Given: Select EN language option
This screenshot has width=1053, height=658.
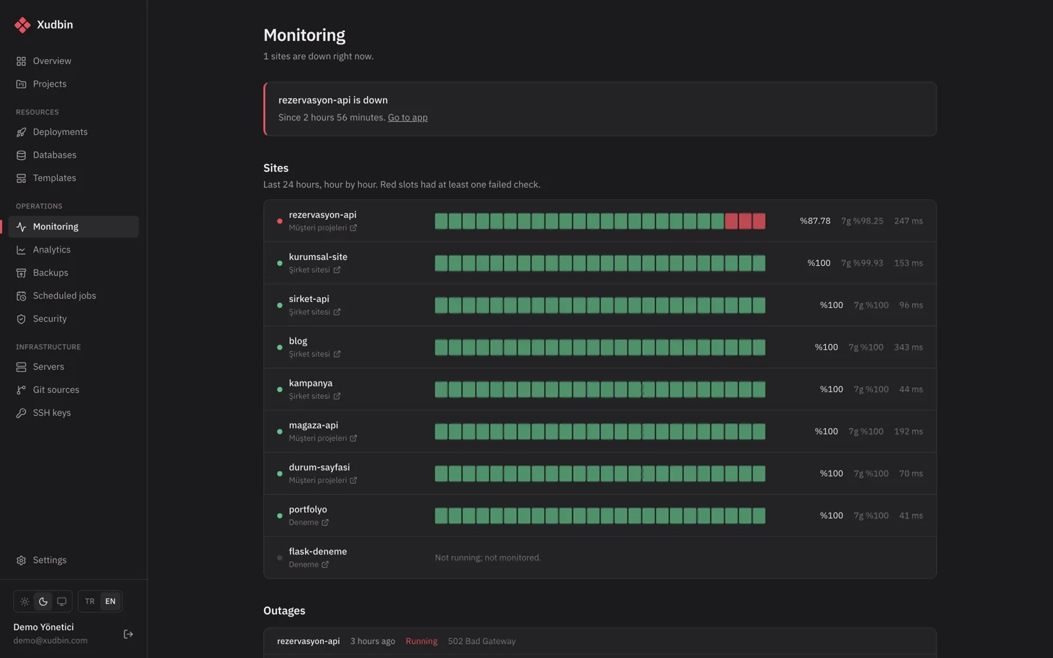Looking at the screenshot, I should click(x=111, y=601).
